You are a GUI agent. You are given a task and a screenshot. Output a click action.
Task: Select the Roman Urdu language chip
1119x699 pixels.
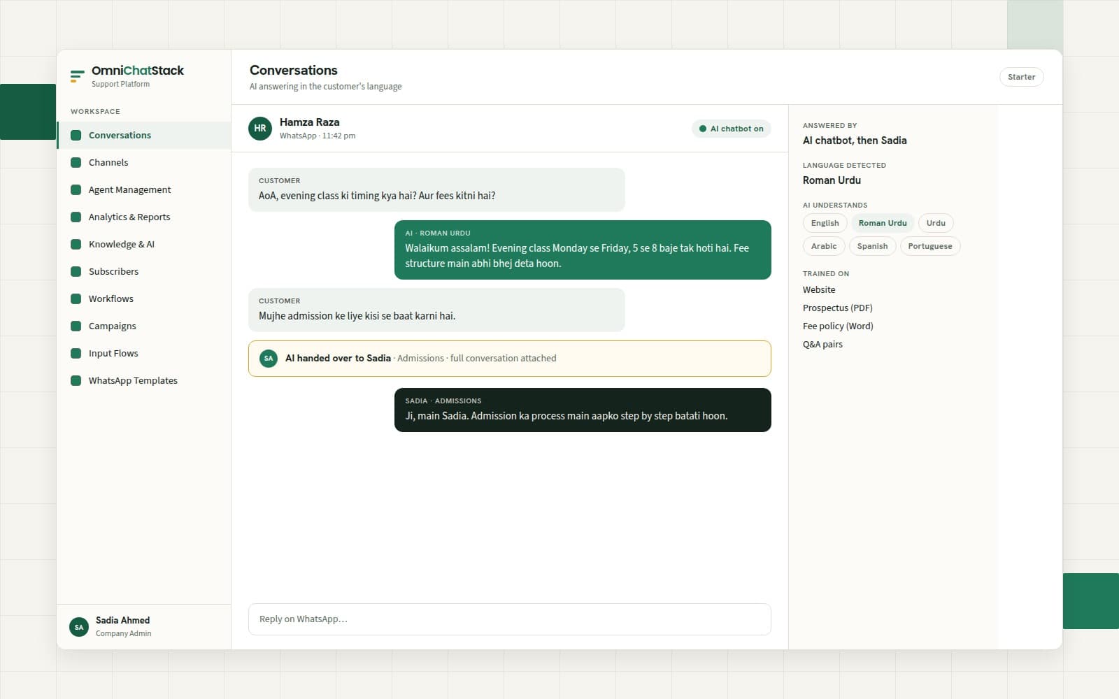point(883,223)
